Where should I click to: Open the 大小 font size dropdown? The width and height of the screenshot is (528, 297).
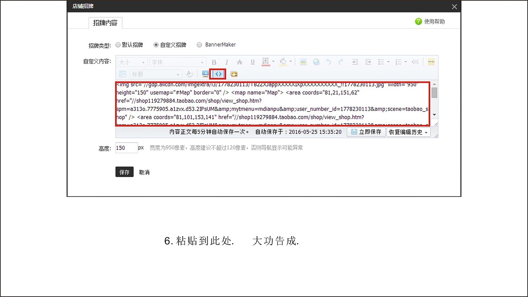pos(132,62)
